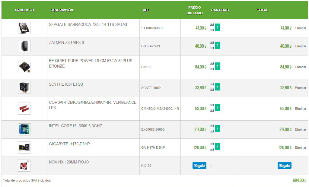This screenshot has width=309, height=187.
Task: Open NOX NX 120MM ROJO description
Action: pos(69,162)
